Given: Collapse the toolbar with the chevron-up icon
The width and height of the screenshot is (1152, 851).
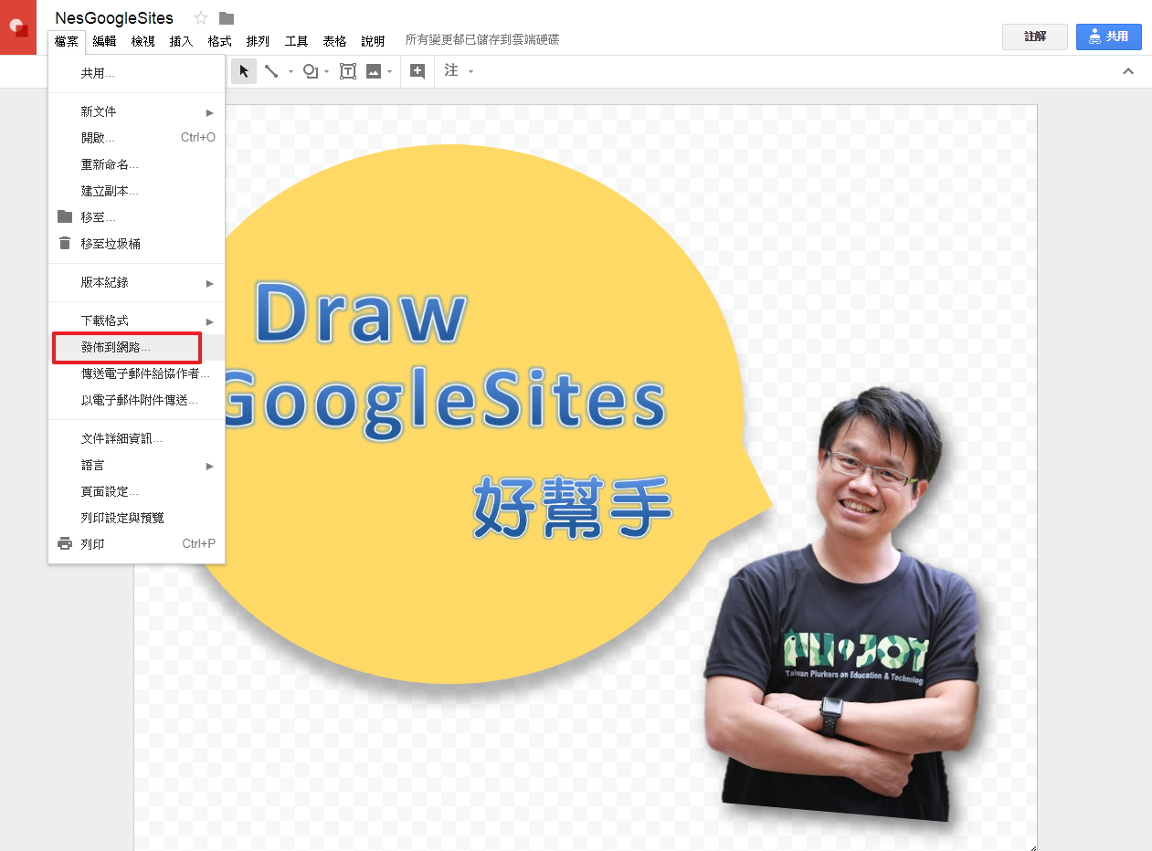Looking at the screenshot, I should (x=1128, y=71).
